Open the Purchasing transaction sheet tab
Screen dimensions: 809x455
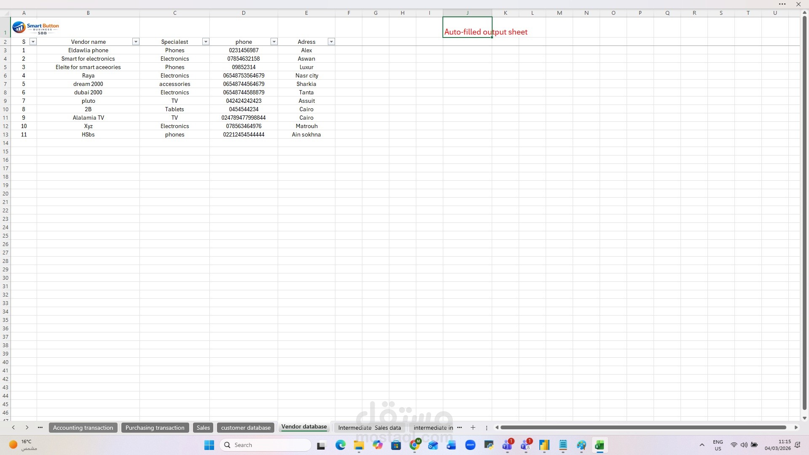click(x=155, y=428)
